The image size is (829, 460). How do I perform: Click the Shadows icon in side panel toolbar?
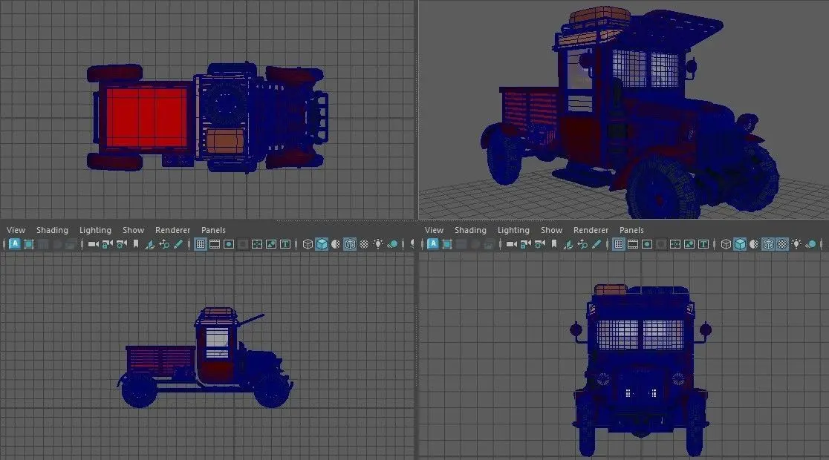(392, 244)
